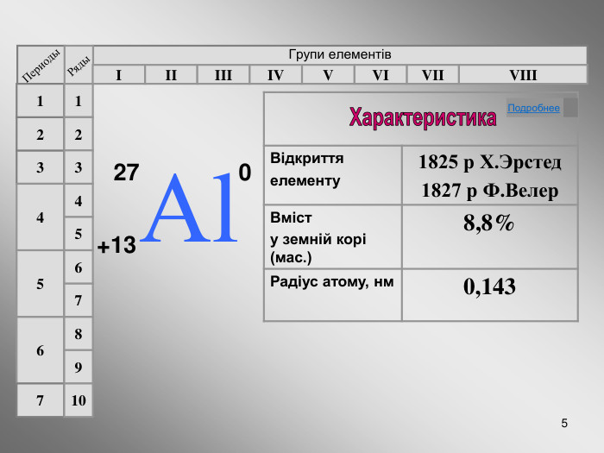604x453 pixels.
Task: Select row 4 in Ряды column
Action: coord(79,200)
